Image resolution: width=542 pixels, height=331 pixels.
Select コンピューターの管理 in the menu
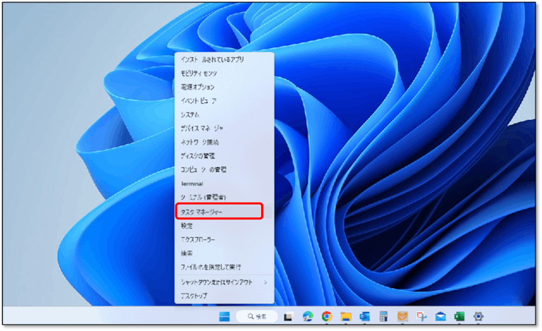[224, 170]
